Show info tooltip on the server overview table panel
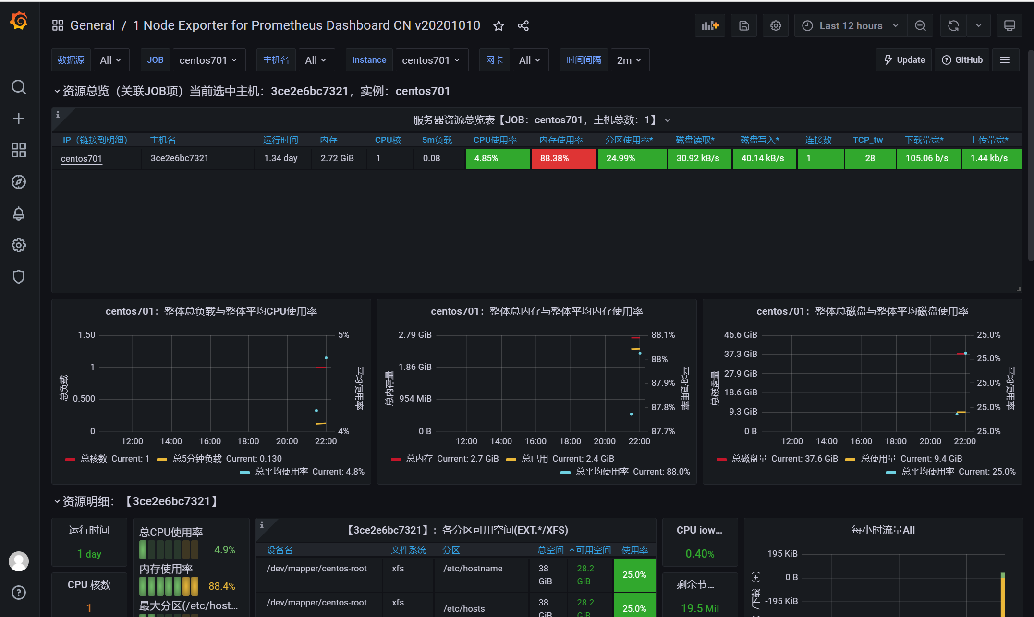 coord(58,115)
